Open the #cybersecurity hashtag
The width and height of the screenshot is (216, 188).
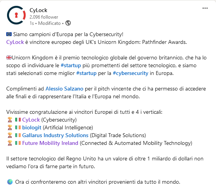131,73
